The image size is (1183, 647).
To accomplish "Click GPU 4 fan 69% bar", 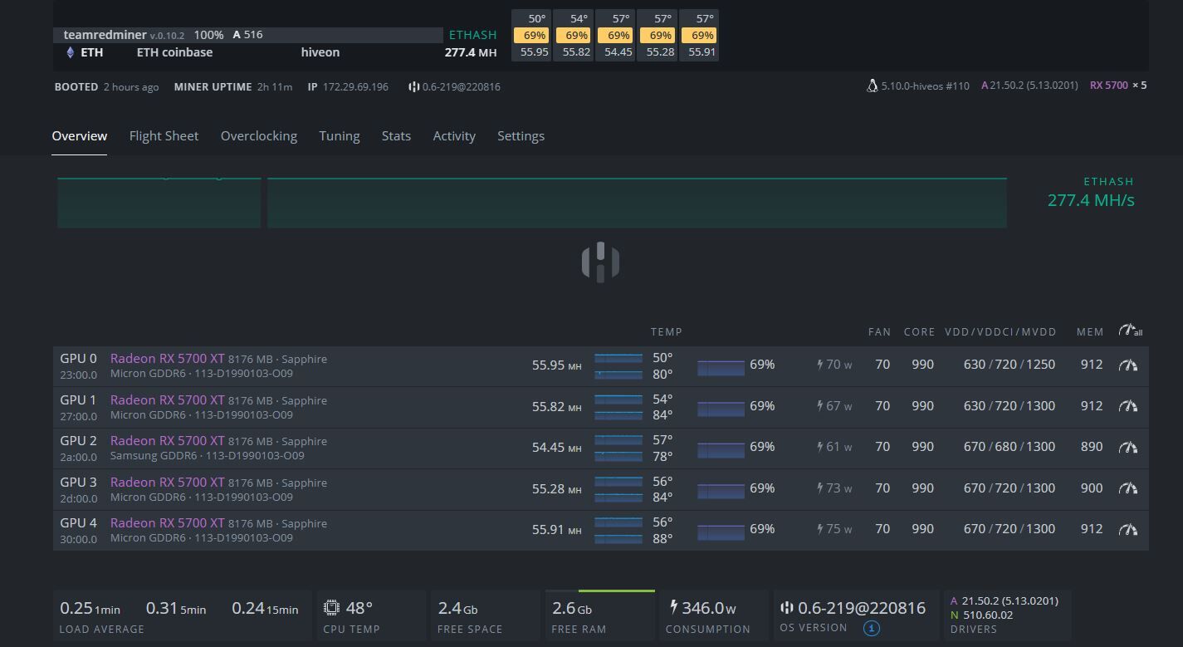I will click(x=721, y=532).
